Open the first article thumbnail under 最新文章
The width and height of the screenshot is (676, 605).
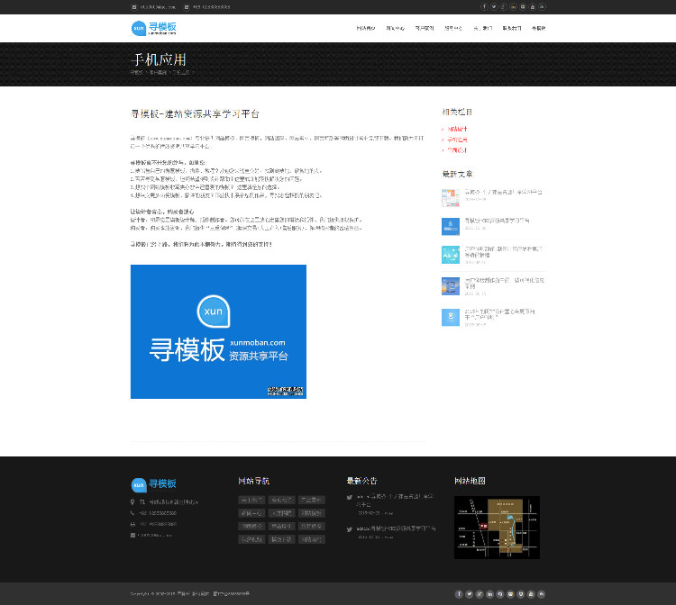451,197
